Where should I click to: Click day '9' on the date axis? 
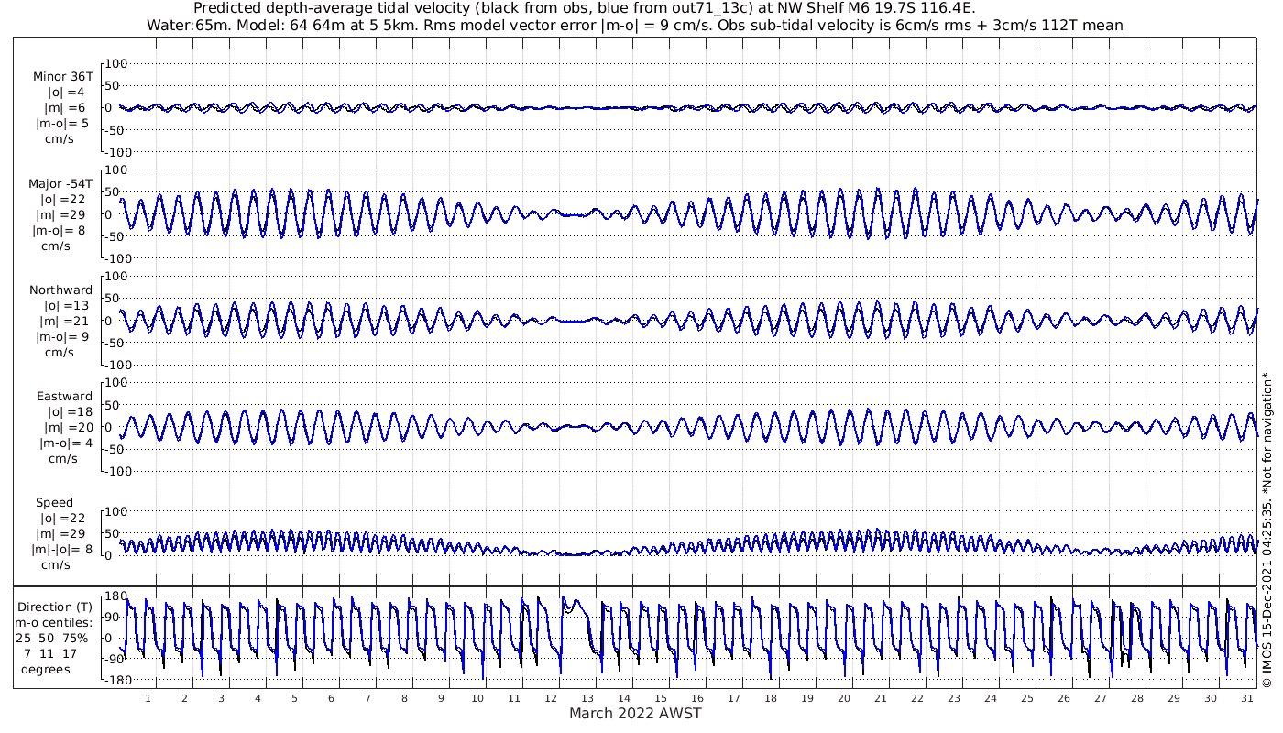point(441,697)
